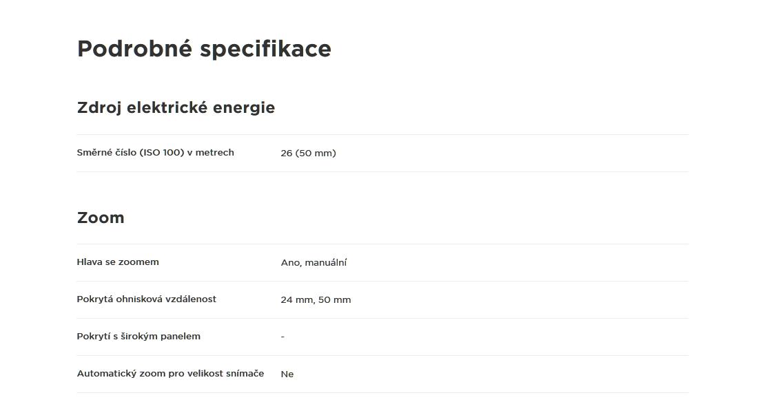Click the word energie in section heading
758x413 pixels.
244,107
